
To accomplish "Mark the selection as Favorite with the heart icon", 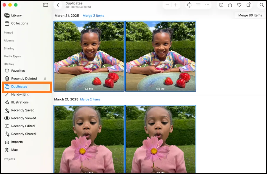I will pos(240,5).
